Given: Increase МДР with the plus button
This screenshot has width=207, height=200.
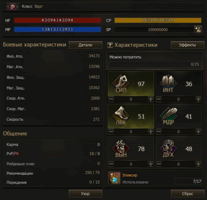Looking at the screenshot, I should tap(198, 131).
